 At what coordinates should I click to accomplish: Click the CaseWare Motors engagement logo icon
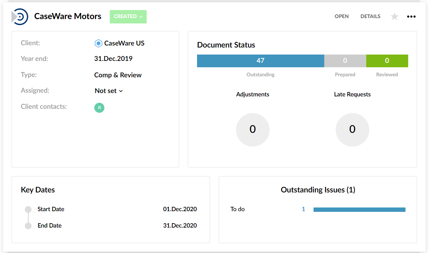tap(20, 17)
